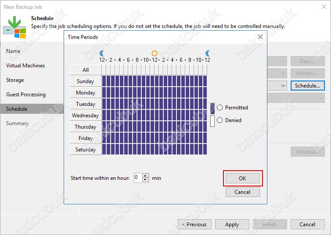
Task: Click the left midnight moon icon
Action: 102,53
